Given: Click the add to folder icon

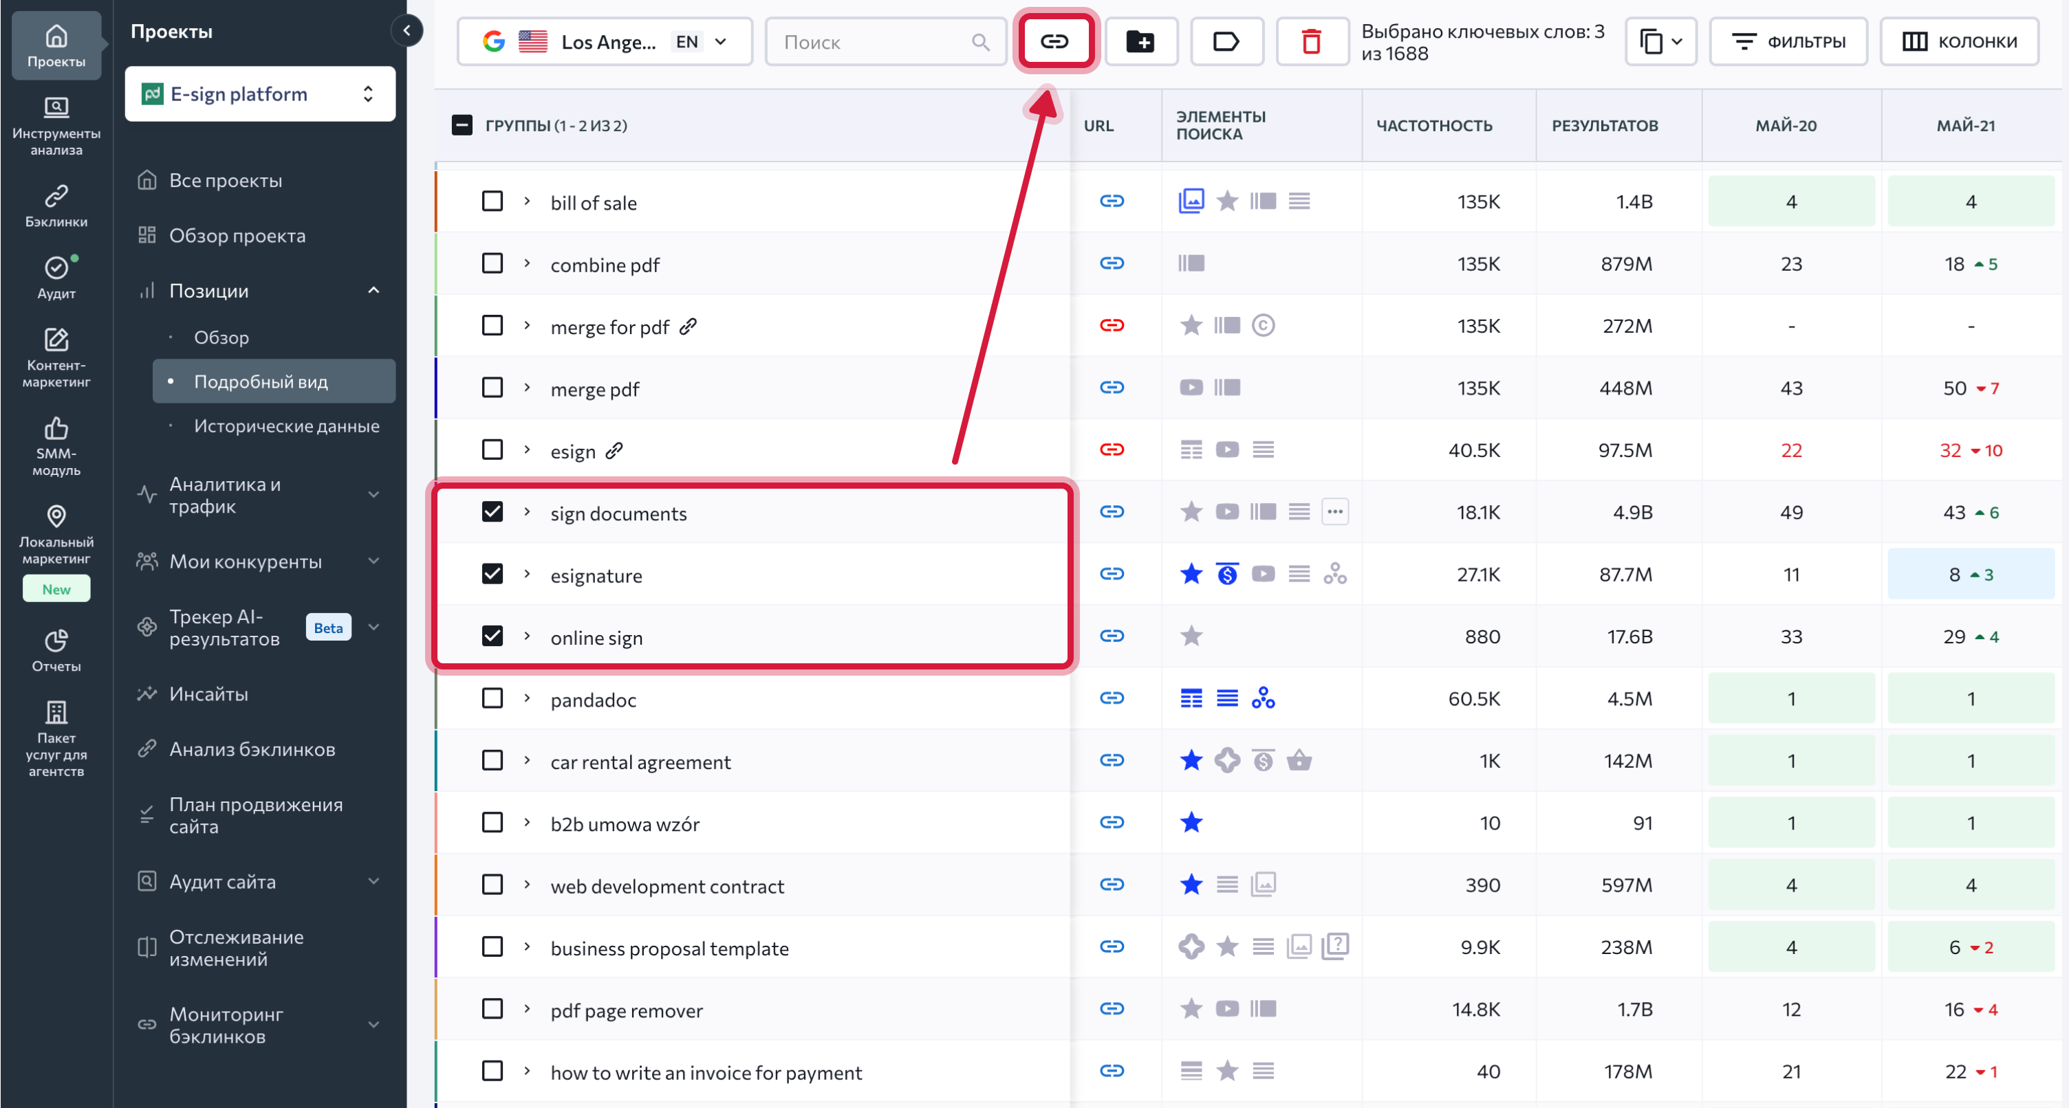Looking at the screenshot, I should tap(1140, 41).
